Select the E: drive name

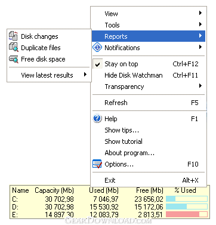(x=15, y=214)
